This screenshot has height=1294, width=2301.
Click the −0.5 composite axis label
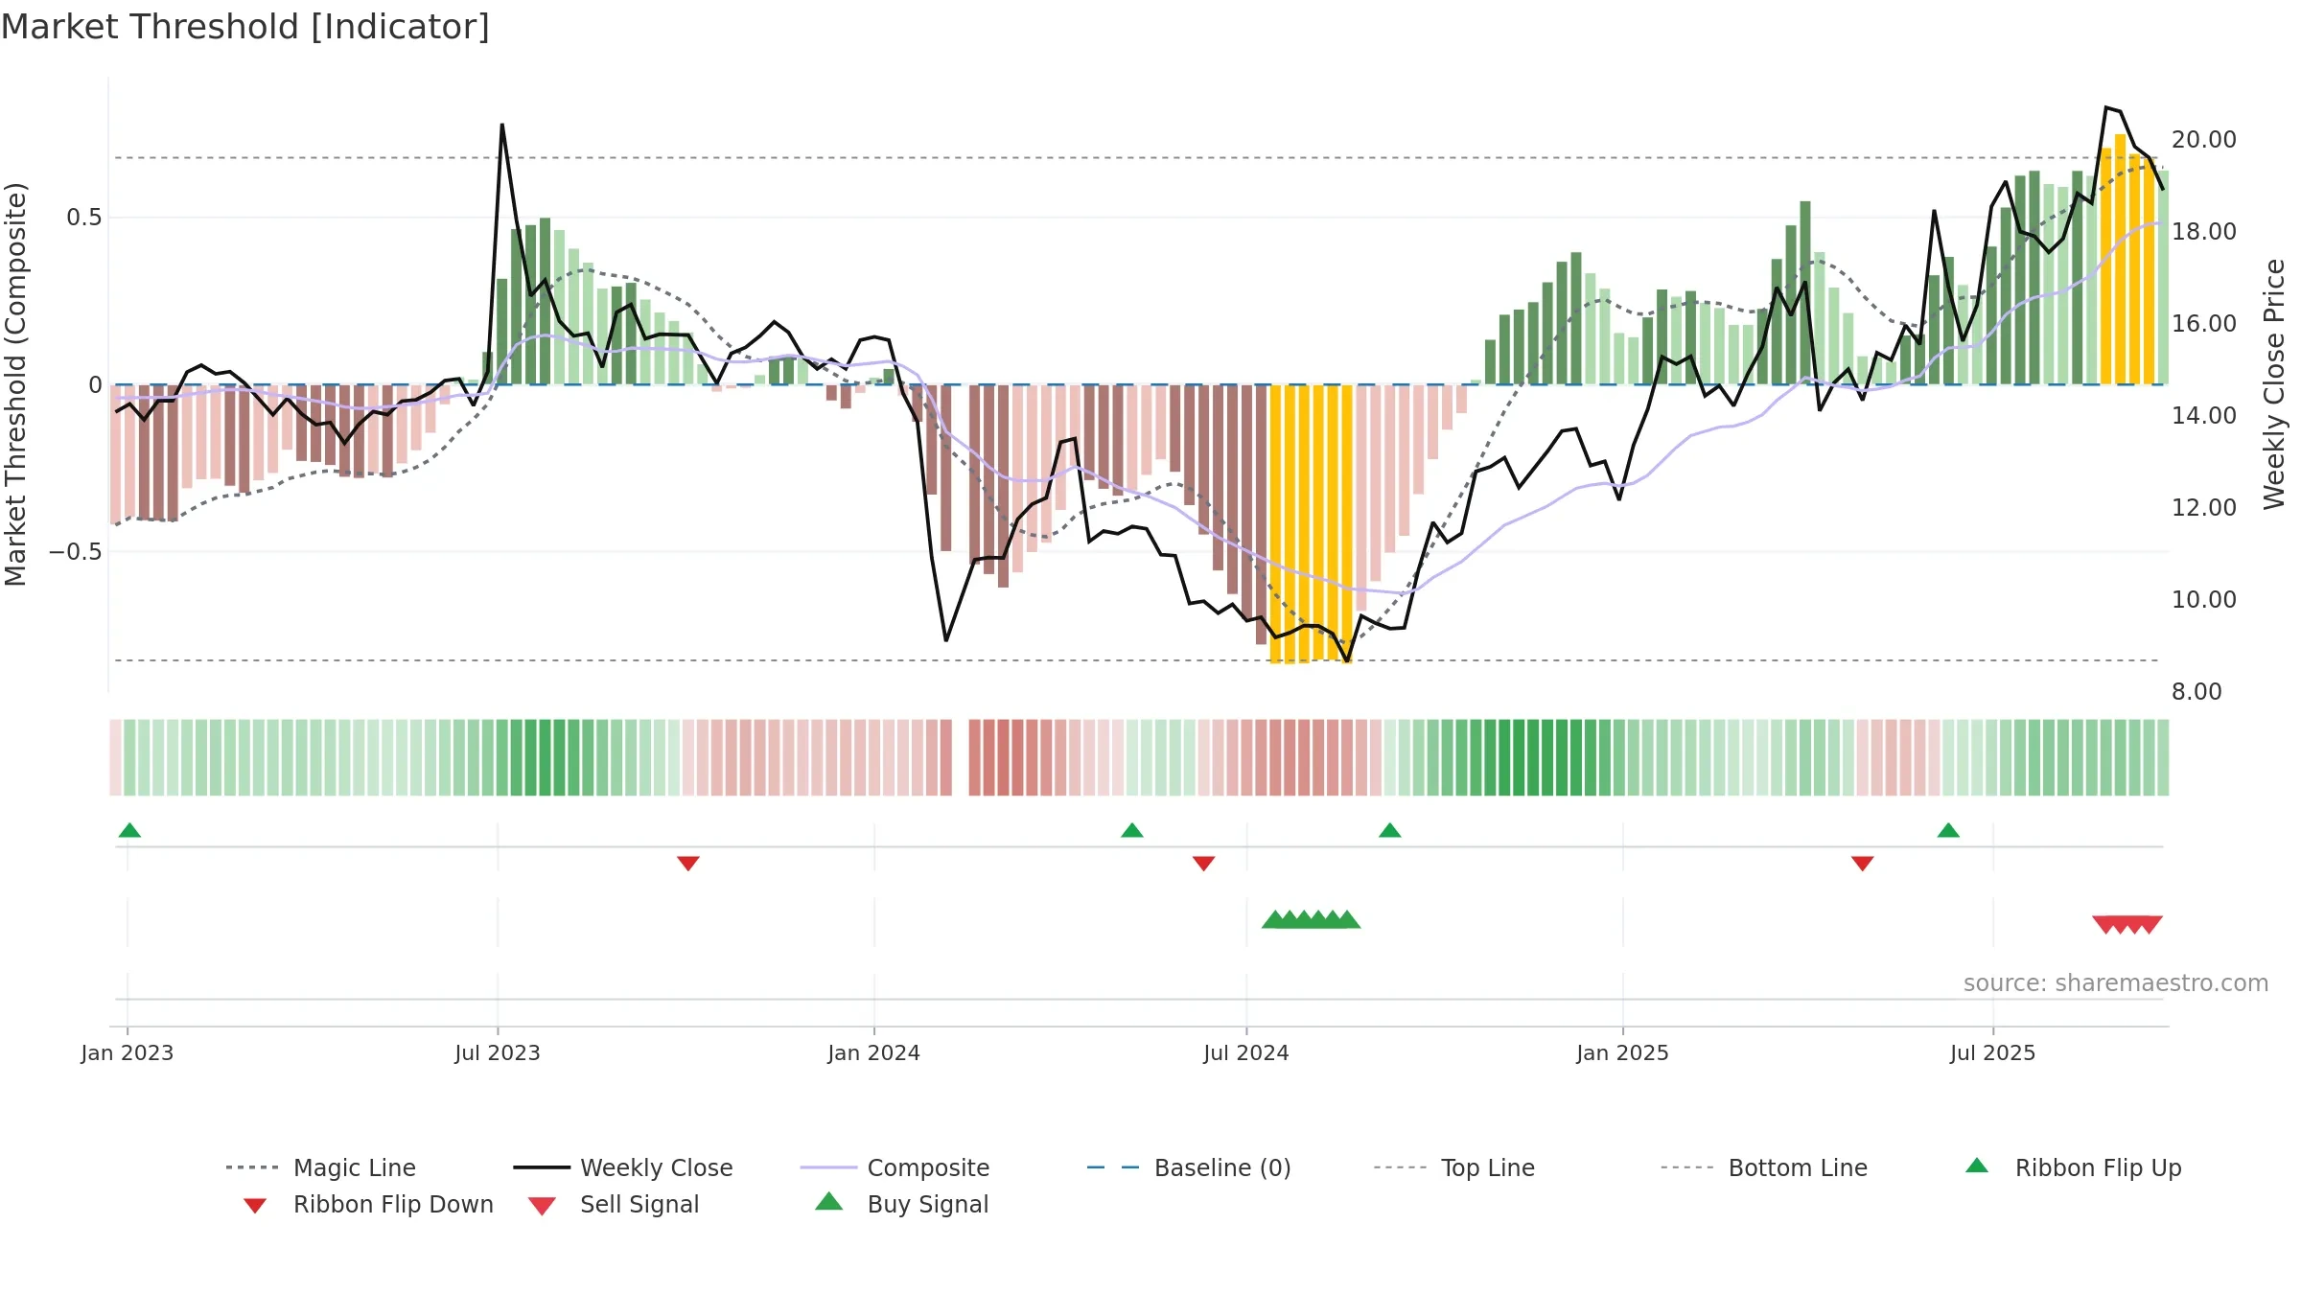[x=76, y=552]
